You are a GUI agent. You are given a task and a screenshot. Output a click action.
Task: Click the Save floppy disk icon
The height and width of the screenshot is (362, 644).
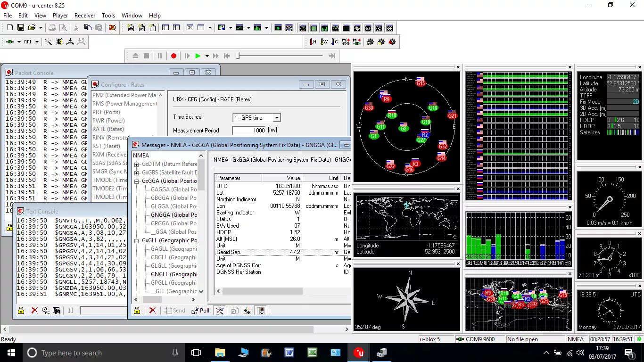pos(21,28)
